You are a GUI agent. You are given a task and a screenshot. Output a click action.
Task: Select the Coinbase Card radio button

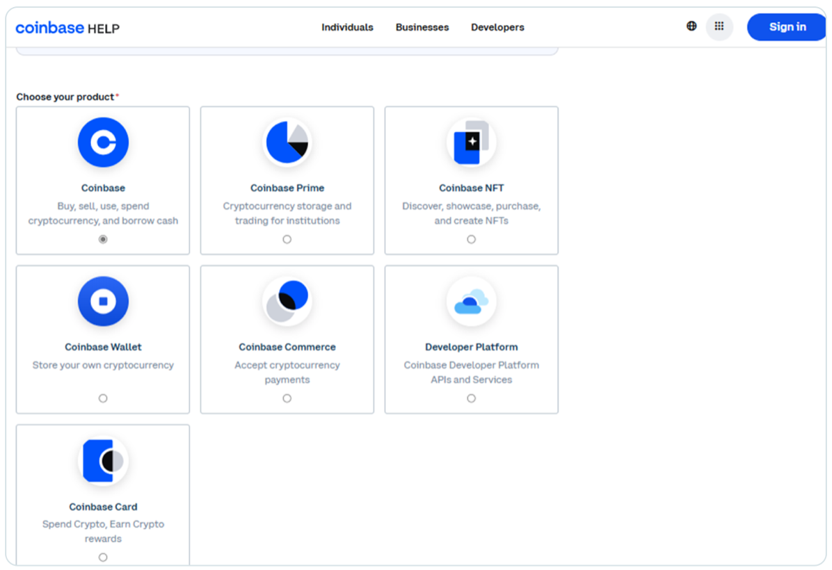[103, 557]
